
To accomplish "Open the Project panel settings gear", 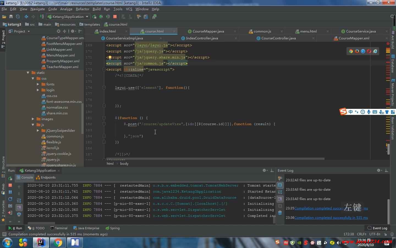I will pyautogui.click(x=73, y=31).
